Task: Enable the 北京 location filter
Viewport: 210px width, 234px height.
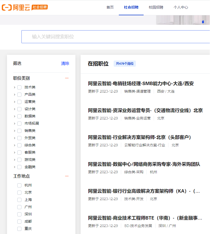Action: [x=19, y=193]
